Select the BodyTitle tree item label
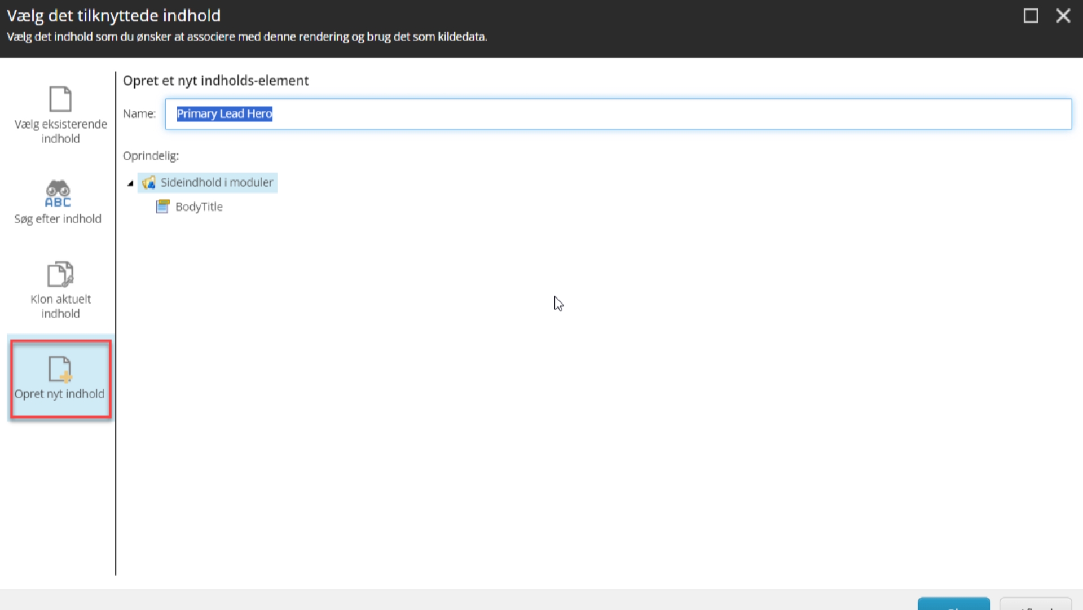 [199, 207]
